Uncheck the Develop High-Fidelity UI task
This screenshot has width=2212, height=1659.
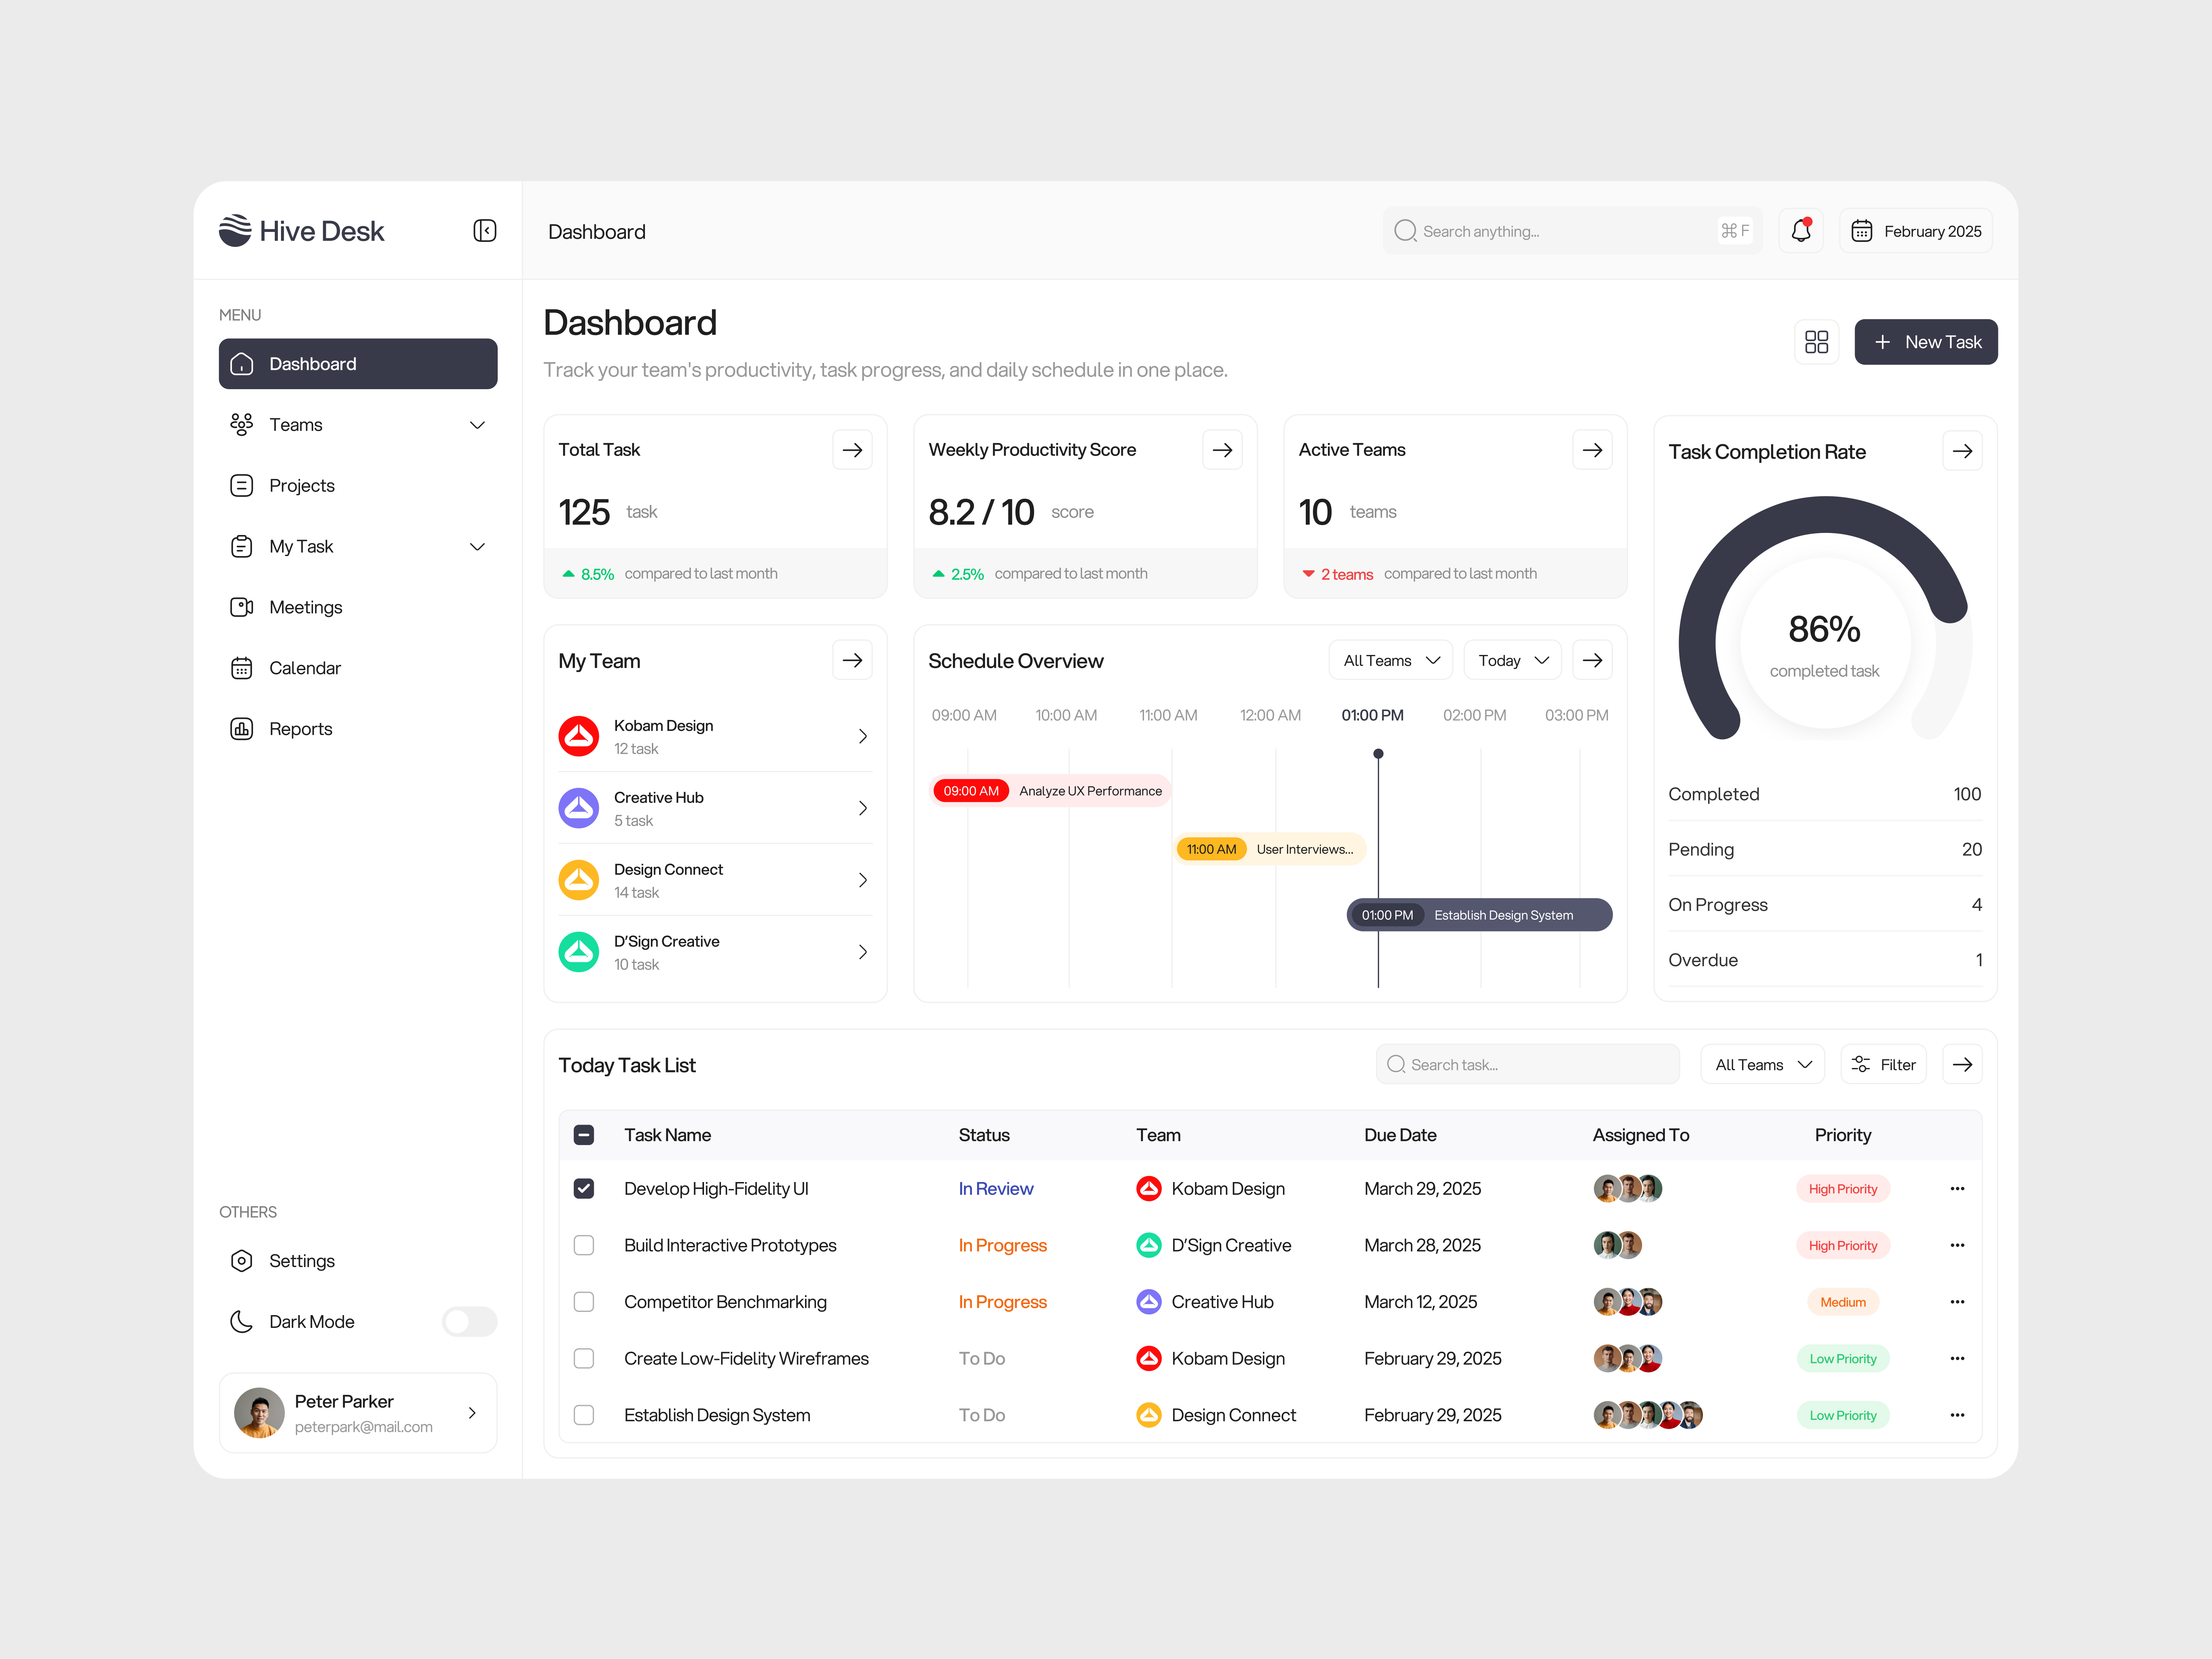point(584,1188)
